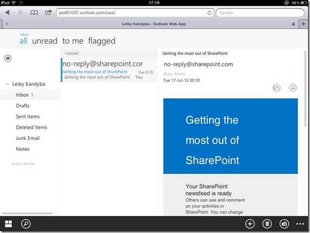This screenshot has width=310, height=233.
Task: Open the Online Archive
Action: [x=23, y=164]
